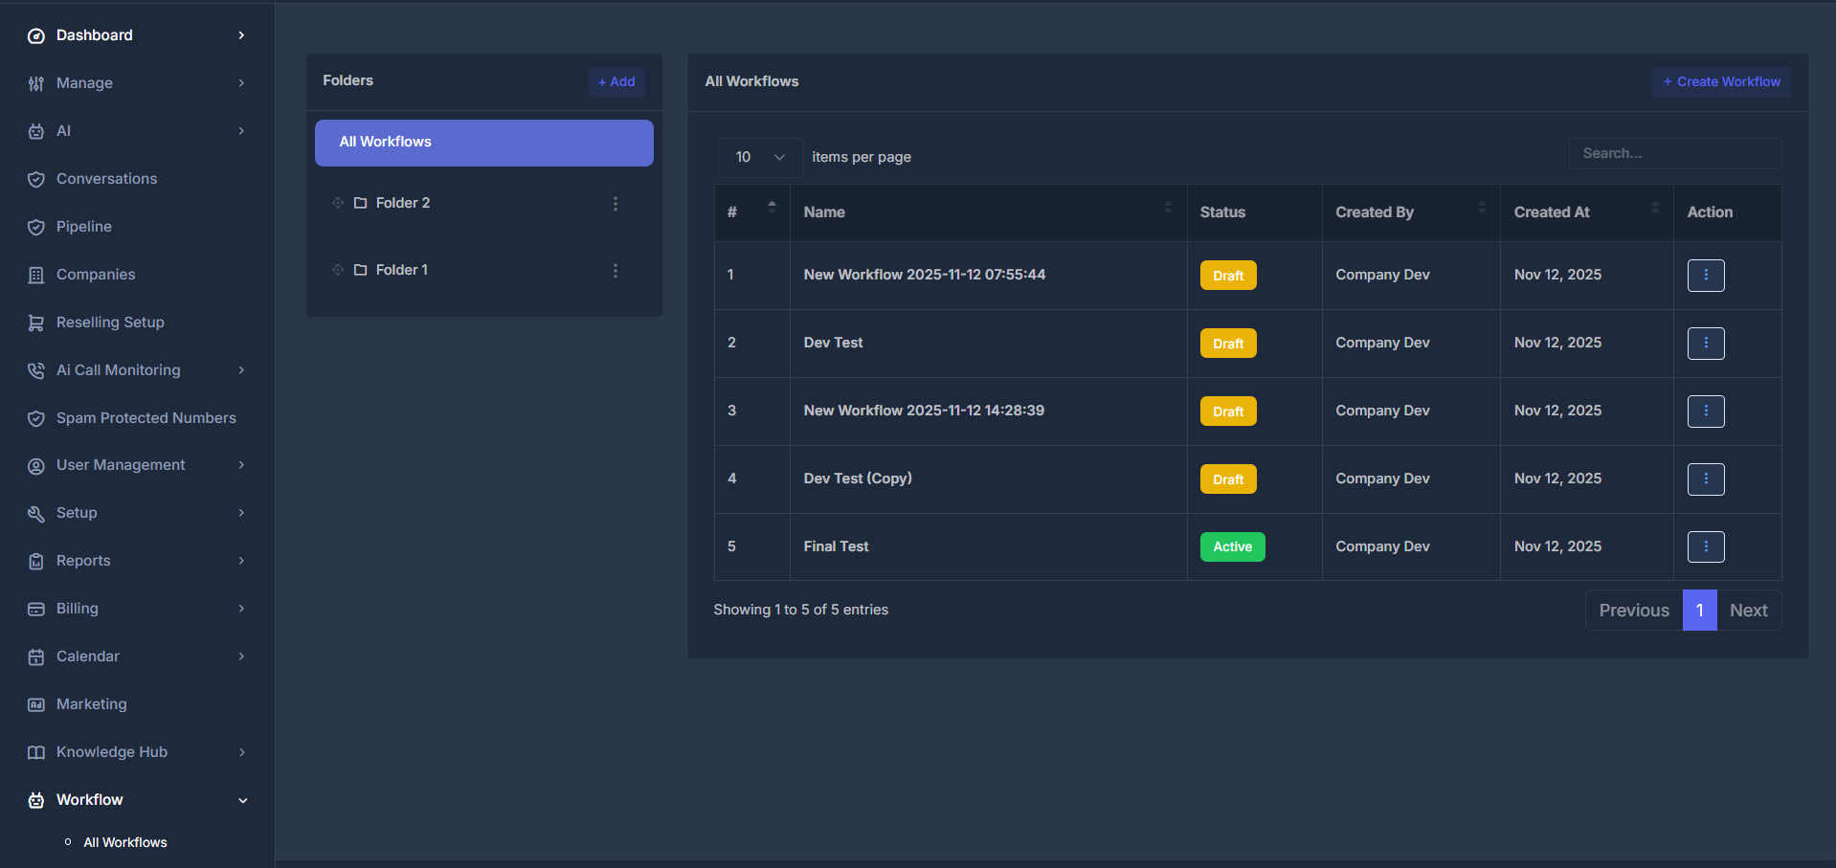Switch to the All Workflows folder view
The height and width of the screenshot is (868, 1836).
pos(483,142)
